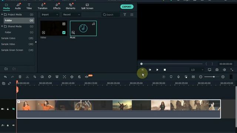This screenshot has width=237, height=133.
Task: Open the 1/2 preview quality dropdown
Action: pyautogui.click(x=197, y=70)
